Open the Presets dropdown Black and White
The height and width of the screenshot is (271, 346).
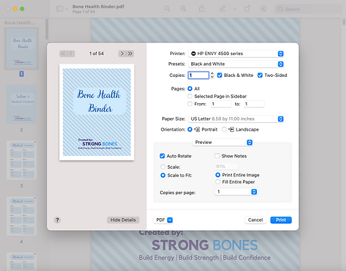point(236,64)
